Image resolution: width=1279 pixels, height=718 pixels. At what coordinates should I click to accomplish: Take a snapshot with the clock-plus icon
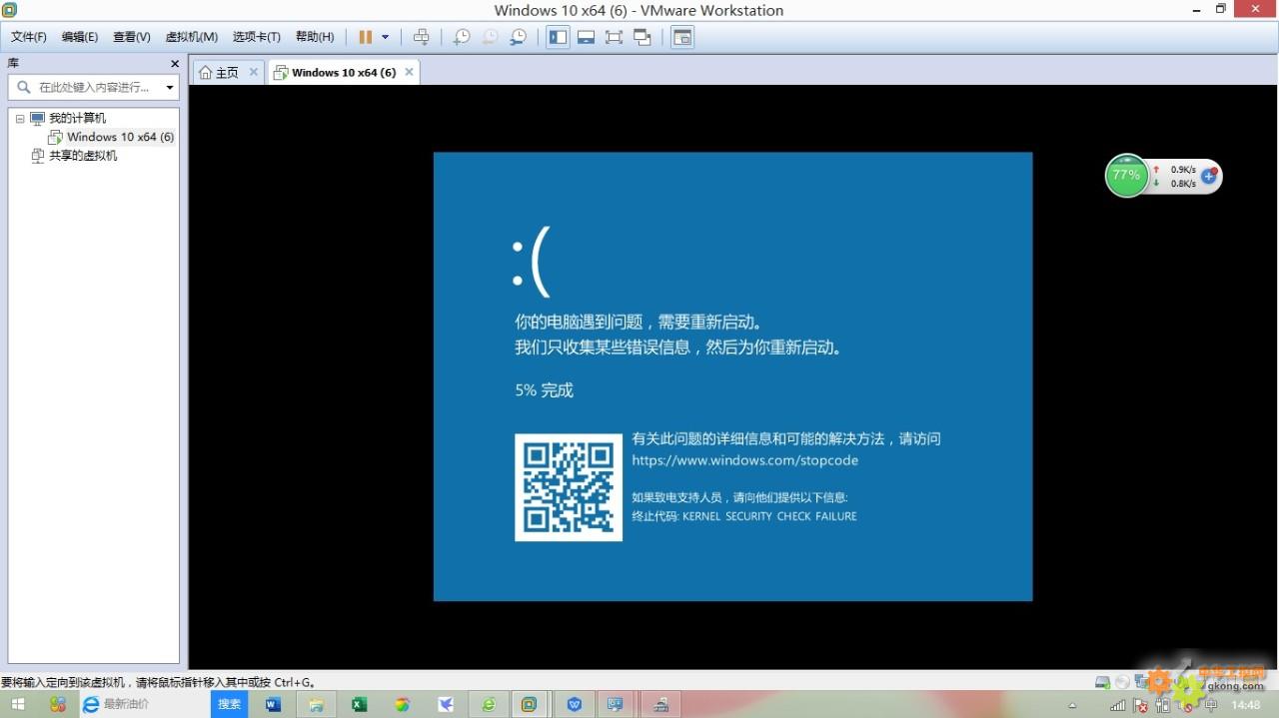tap(462, 37)
